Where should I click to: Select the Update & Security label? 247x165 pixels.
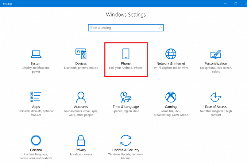(126, 150)
